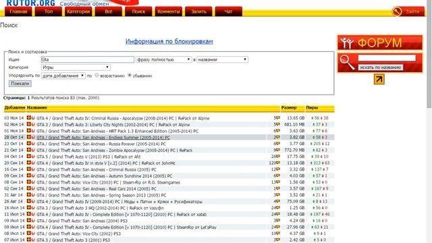Viewport: 432px width, 243px height.
Task: Click the download icon for HRT Pack 1.3 row
Action: click(x=28, y=130)
